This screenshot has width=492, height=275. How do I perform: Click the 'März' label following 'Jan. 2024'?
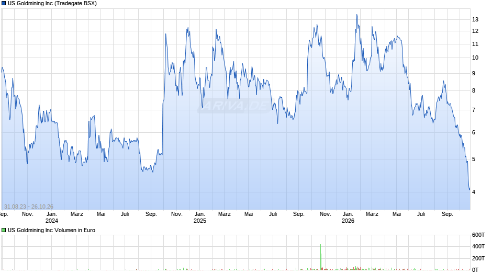[x=77, y=214]
